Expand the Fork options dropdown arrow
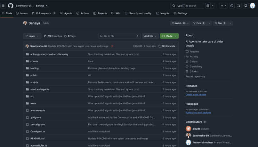This screenshot has width=258, height=147. point(209,23)
